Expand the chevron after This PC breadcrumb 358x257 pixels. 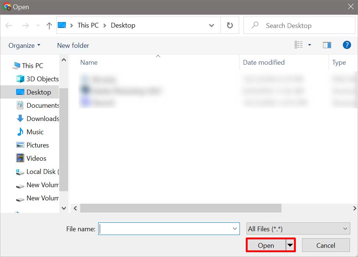[104, 25]
